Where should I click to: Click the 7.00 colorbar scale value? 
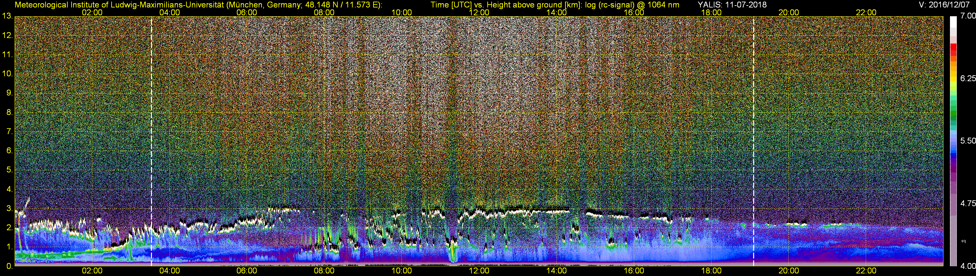click(968, 16)
